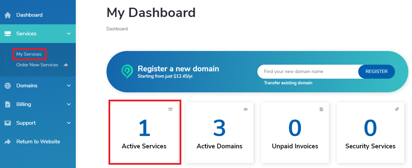Expand the Support menu chevron
The image size is (412, 168).
click(x=69, y=123)
